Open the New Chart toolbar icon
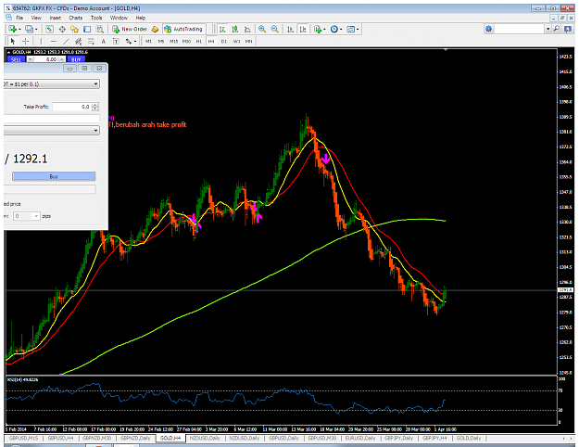 pyautogui.click(x=13, y=29)
